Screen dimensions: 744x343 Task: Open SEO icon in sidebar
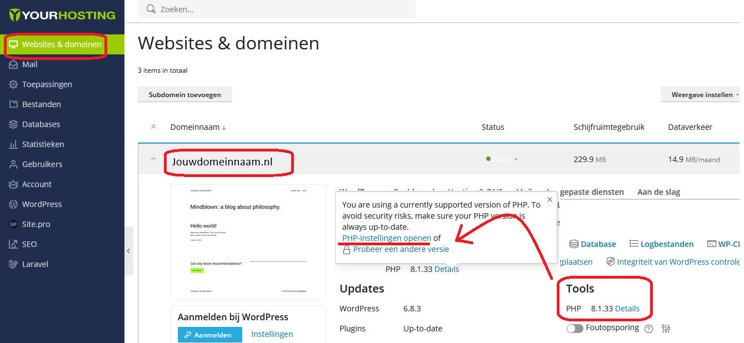point(13,244)
